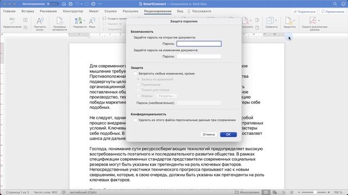Screen dimensions: 348x195
Task: Open the Ссылки tab
Action: pyautogui.click(x=110, y=11)
